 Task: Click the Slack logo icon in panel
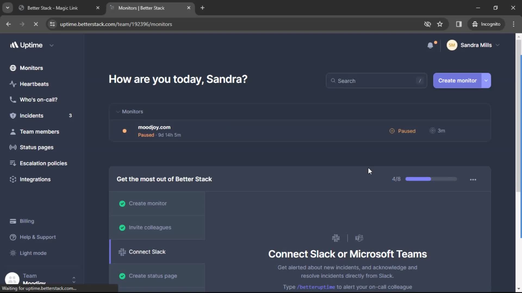click(336, 238)
